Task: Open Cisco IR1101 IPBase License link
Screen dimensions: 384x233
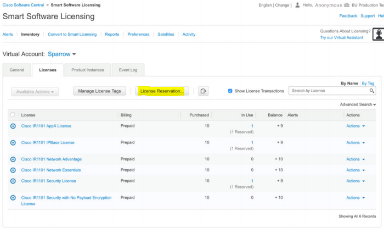Action: (x=48, y=143)
